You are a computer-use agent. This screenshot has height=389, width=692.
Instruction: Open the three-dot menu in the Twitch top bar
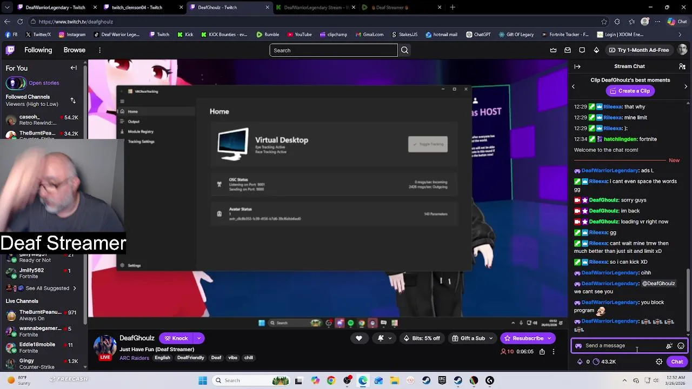pos(99,50)
